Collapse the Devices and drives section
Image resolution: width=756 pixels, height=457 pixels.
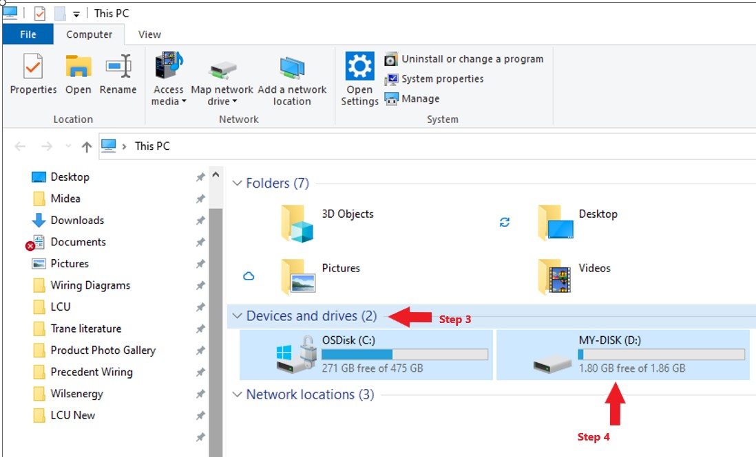click(x=237, y=316)
